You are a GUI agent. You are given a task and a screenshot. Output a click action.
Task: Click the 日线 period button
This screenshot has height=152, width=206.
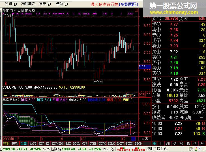145,139
